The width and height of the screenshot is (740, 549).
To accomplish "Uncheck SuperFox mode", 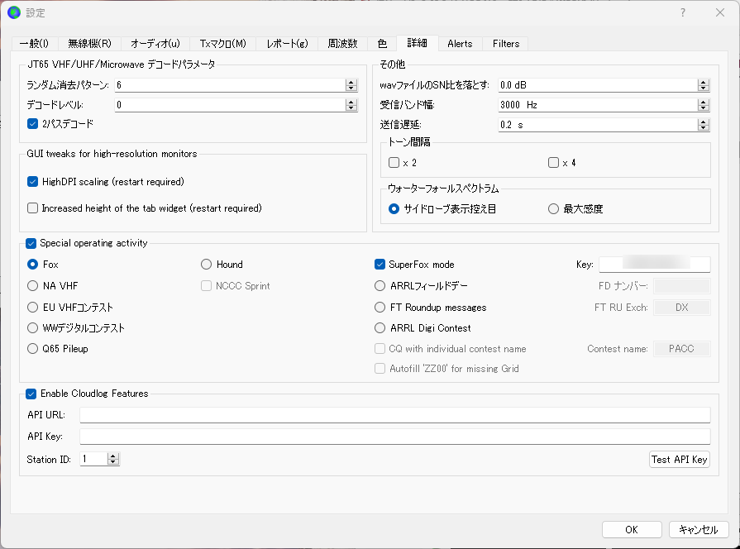I will point(380,265).
